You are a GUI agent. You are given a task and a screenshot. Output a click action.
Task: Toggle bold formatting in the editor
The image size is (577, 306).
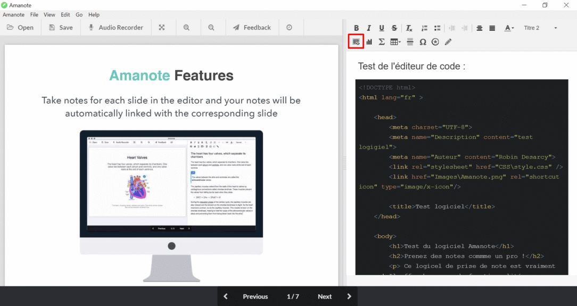356,28
